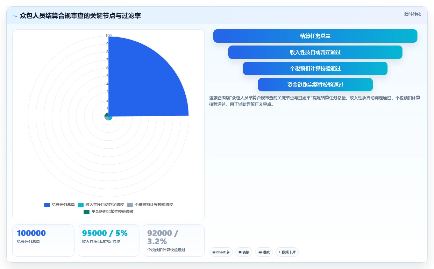Image resolution: width=434 pixels, height=269 pixels.
Task: Click card caption 收入性质自动判定通过
Action: point(101,242)
